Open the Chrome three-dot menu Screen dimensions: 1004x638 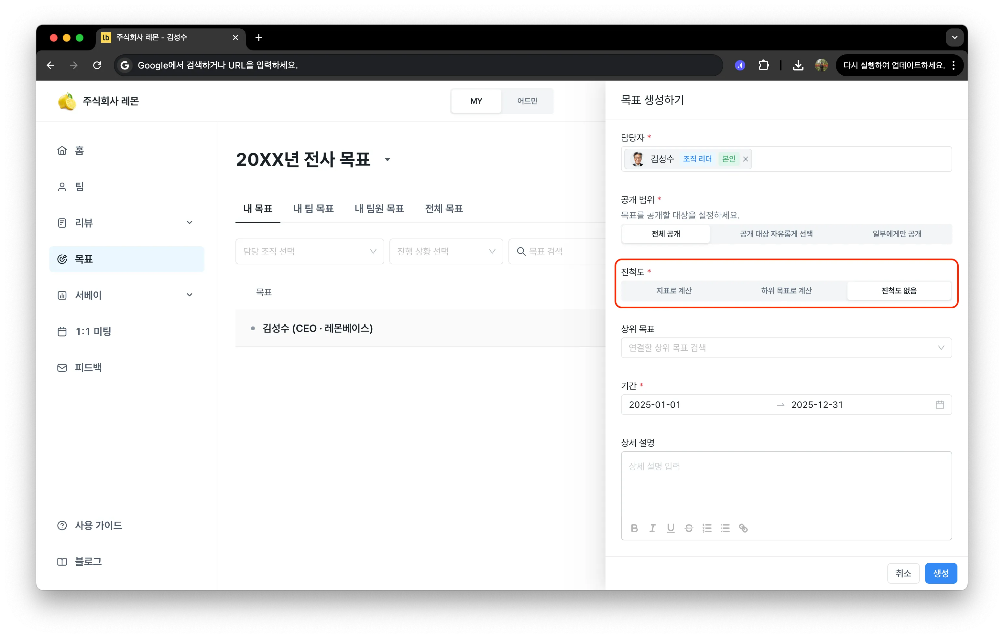[x=954, y=65]
